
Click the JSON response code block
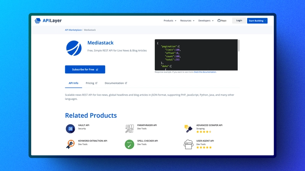[x=196, y=55]
